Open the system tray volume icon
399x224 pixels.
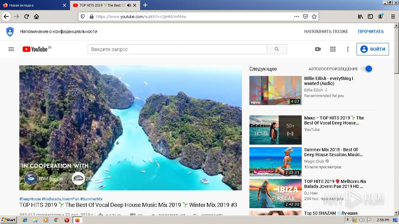point(362,220)
